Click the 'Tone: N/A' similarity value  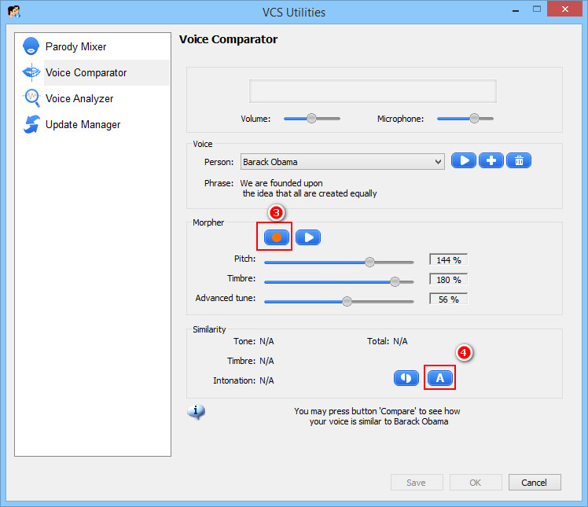click(253, 341)
